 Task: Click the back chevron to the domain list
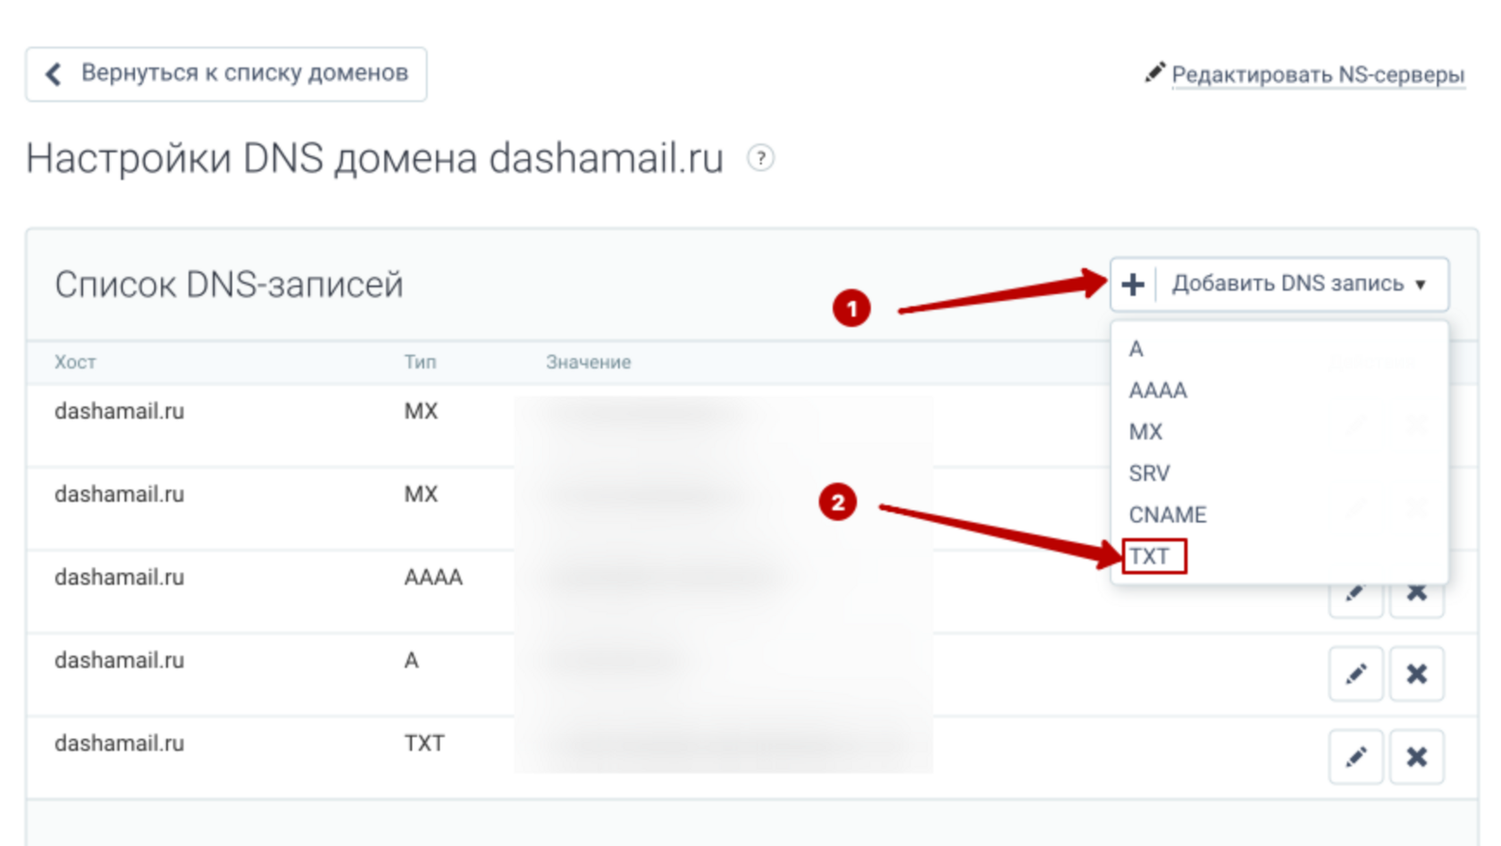(54, 74)
